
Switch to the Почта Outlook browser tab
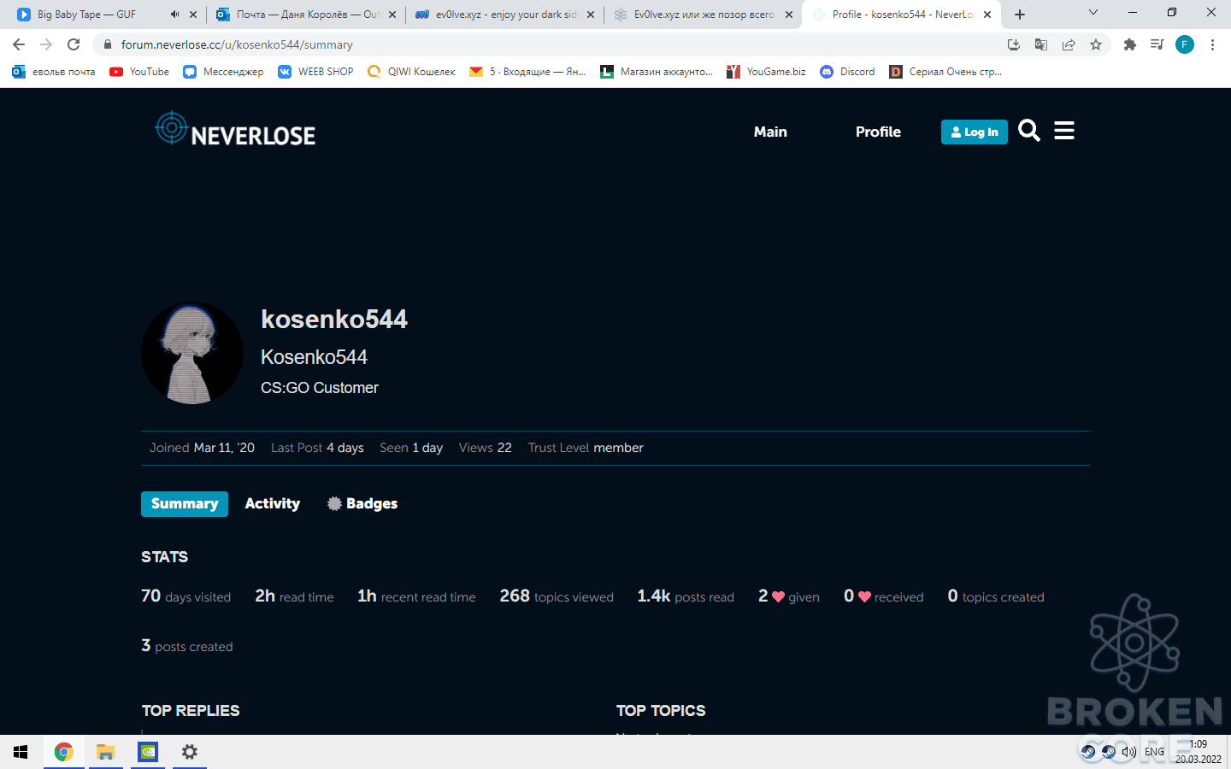tap(305, 15)
